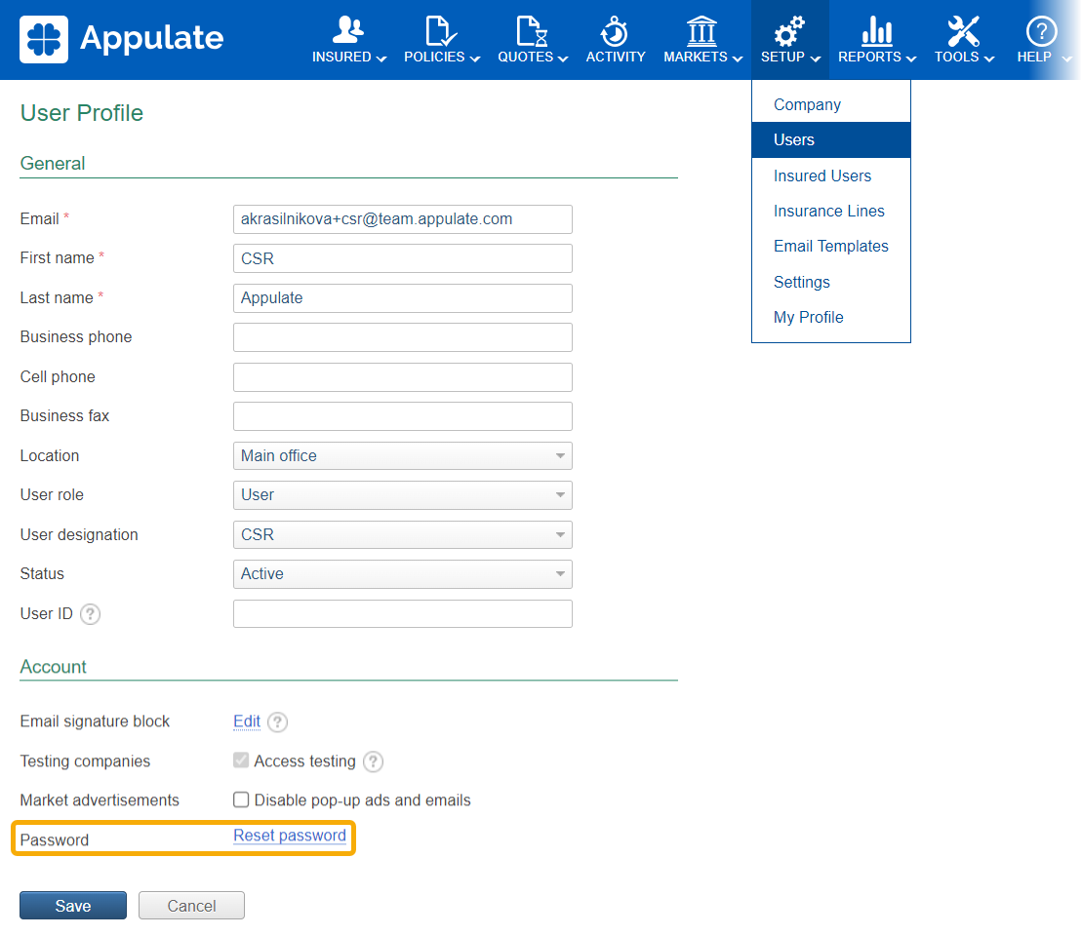Viewport: 1082px width, 936px height.
Task: Open the Markets building icon menu
Action: [x=702, y=30]
